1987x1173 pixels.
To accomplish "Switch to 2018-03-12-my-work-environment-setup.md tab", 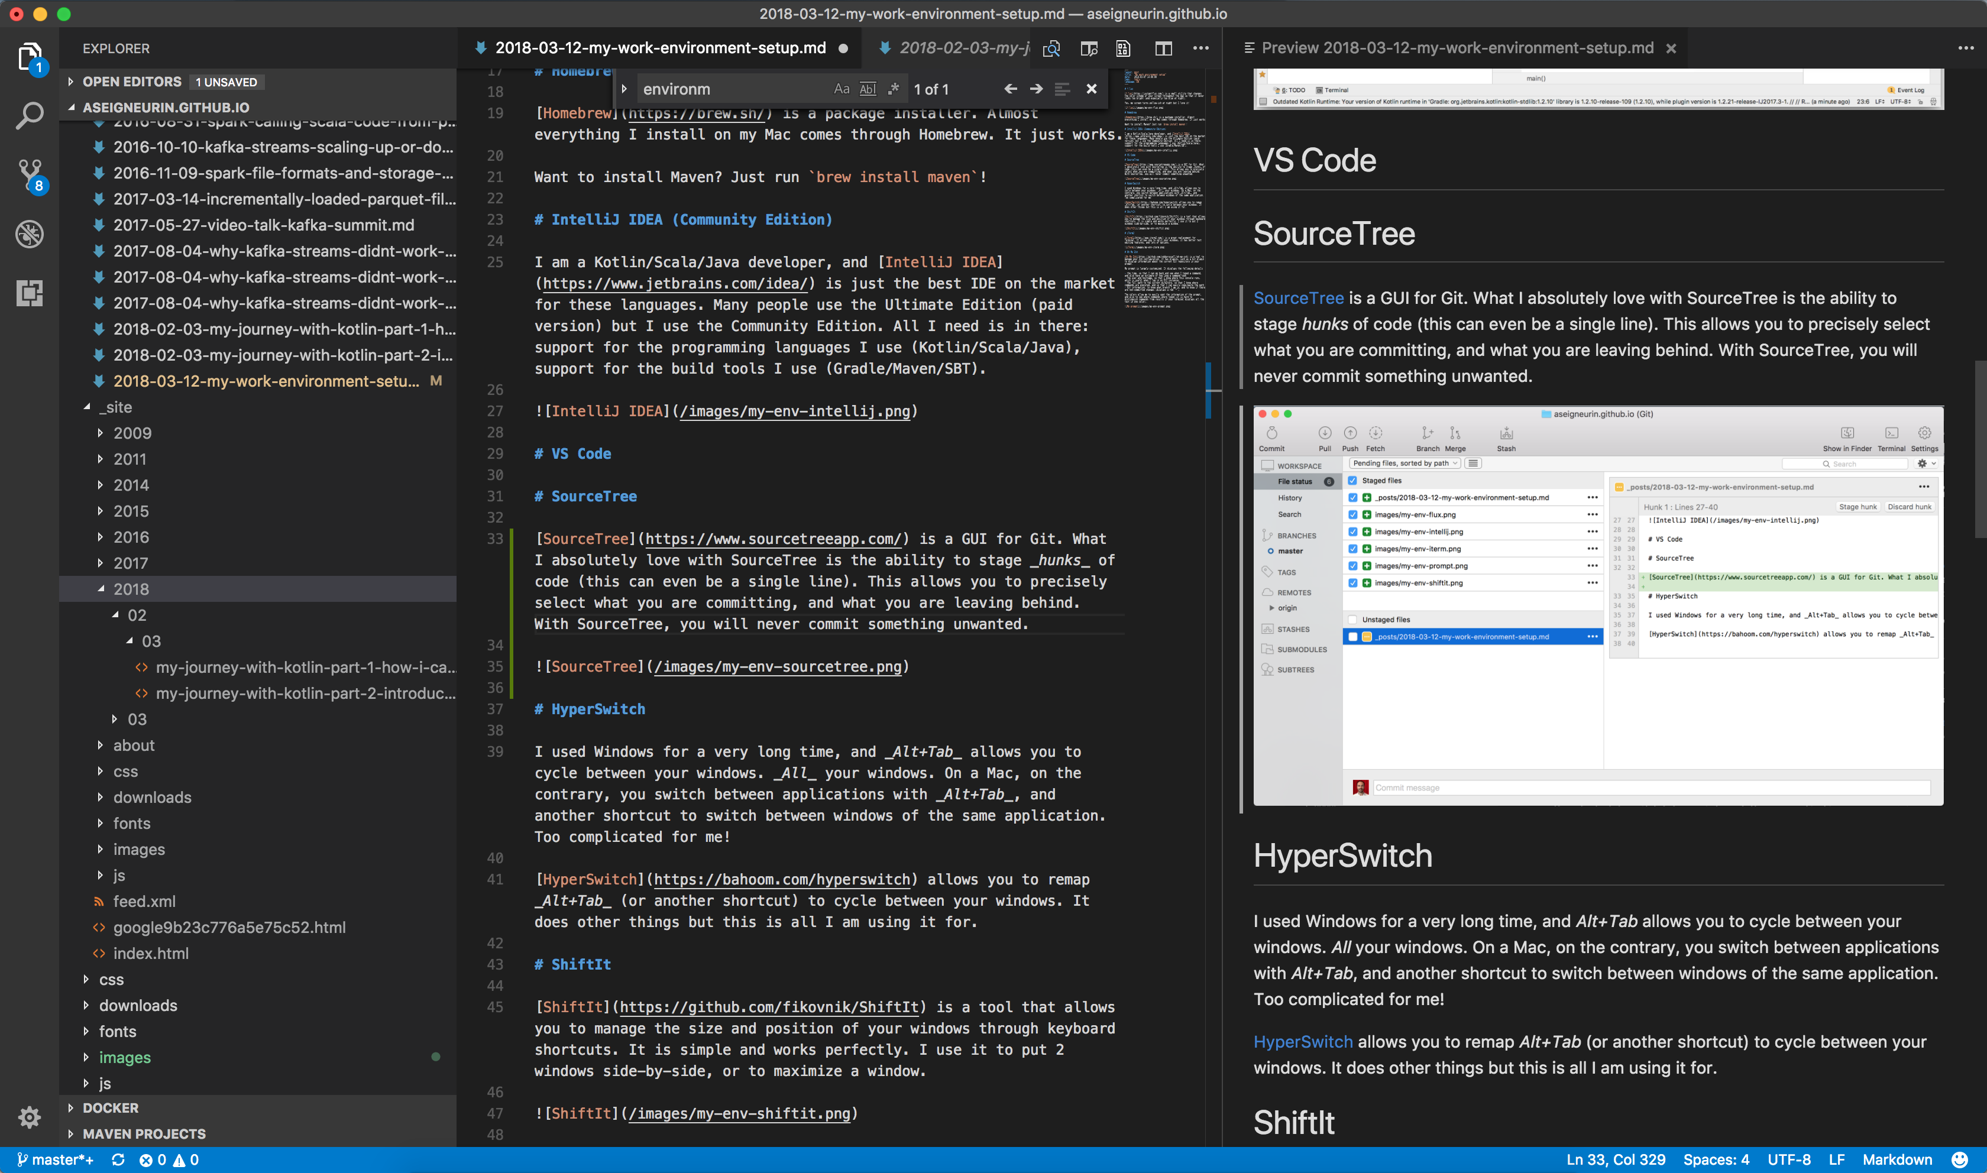I will tap(660, 48).
